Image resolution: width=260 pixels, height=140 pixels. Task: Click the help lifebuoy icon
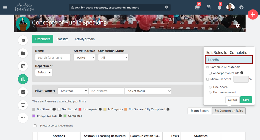point(241,8)
